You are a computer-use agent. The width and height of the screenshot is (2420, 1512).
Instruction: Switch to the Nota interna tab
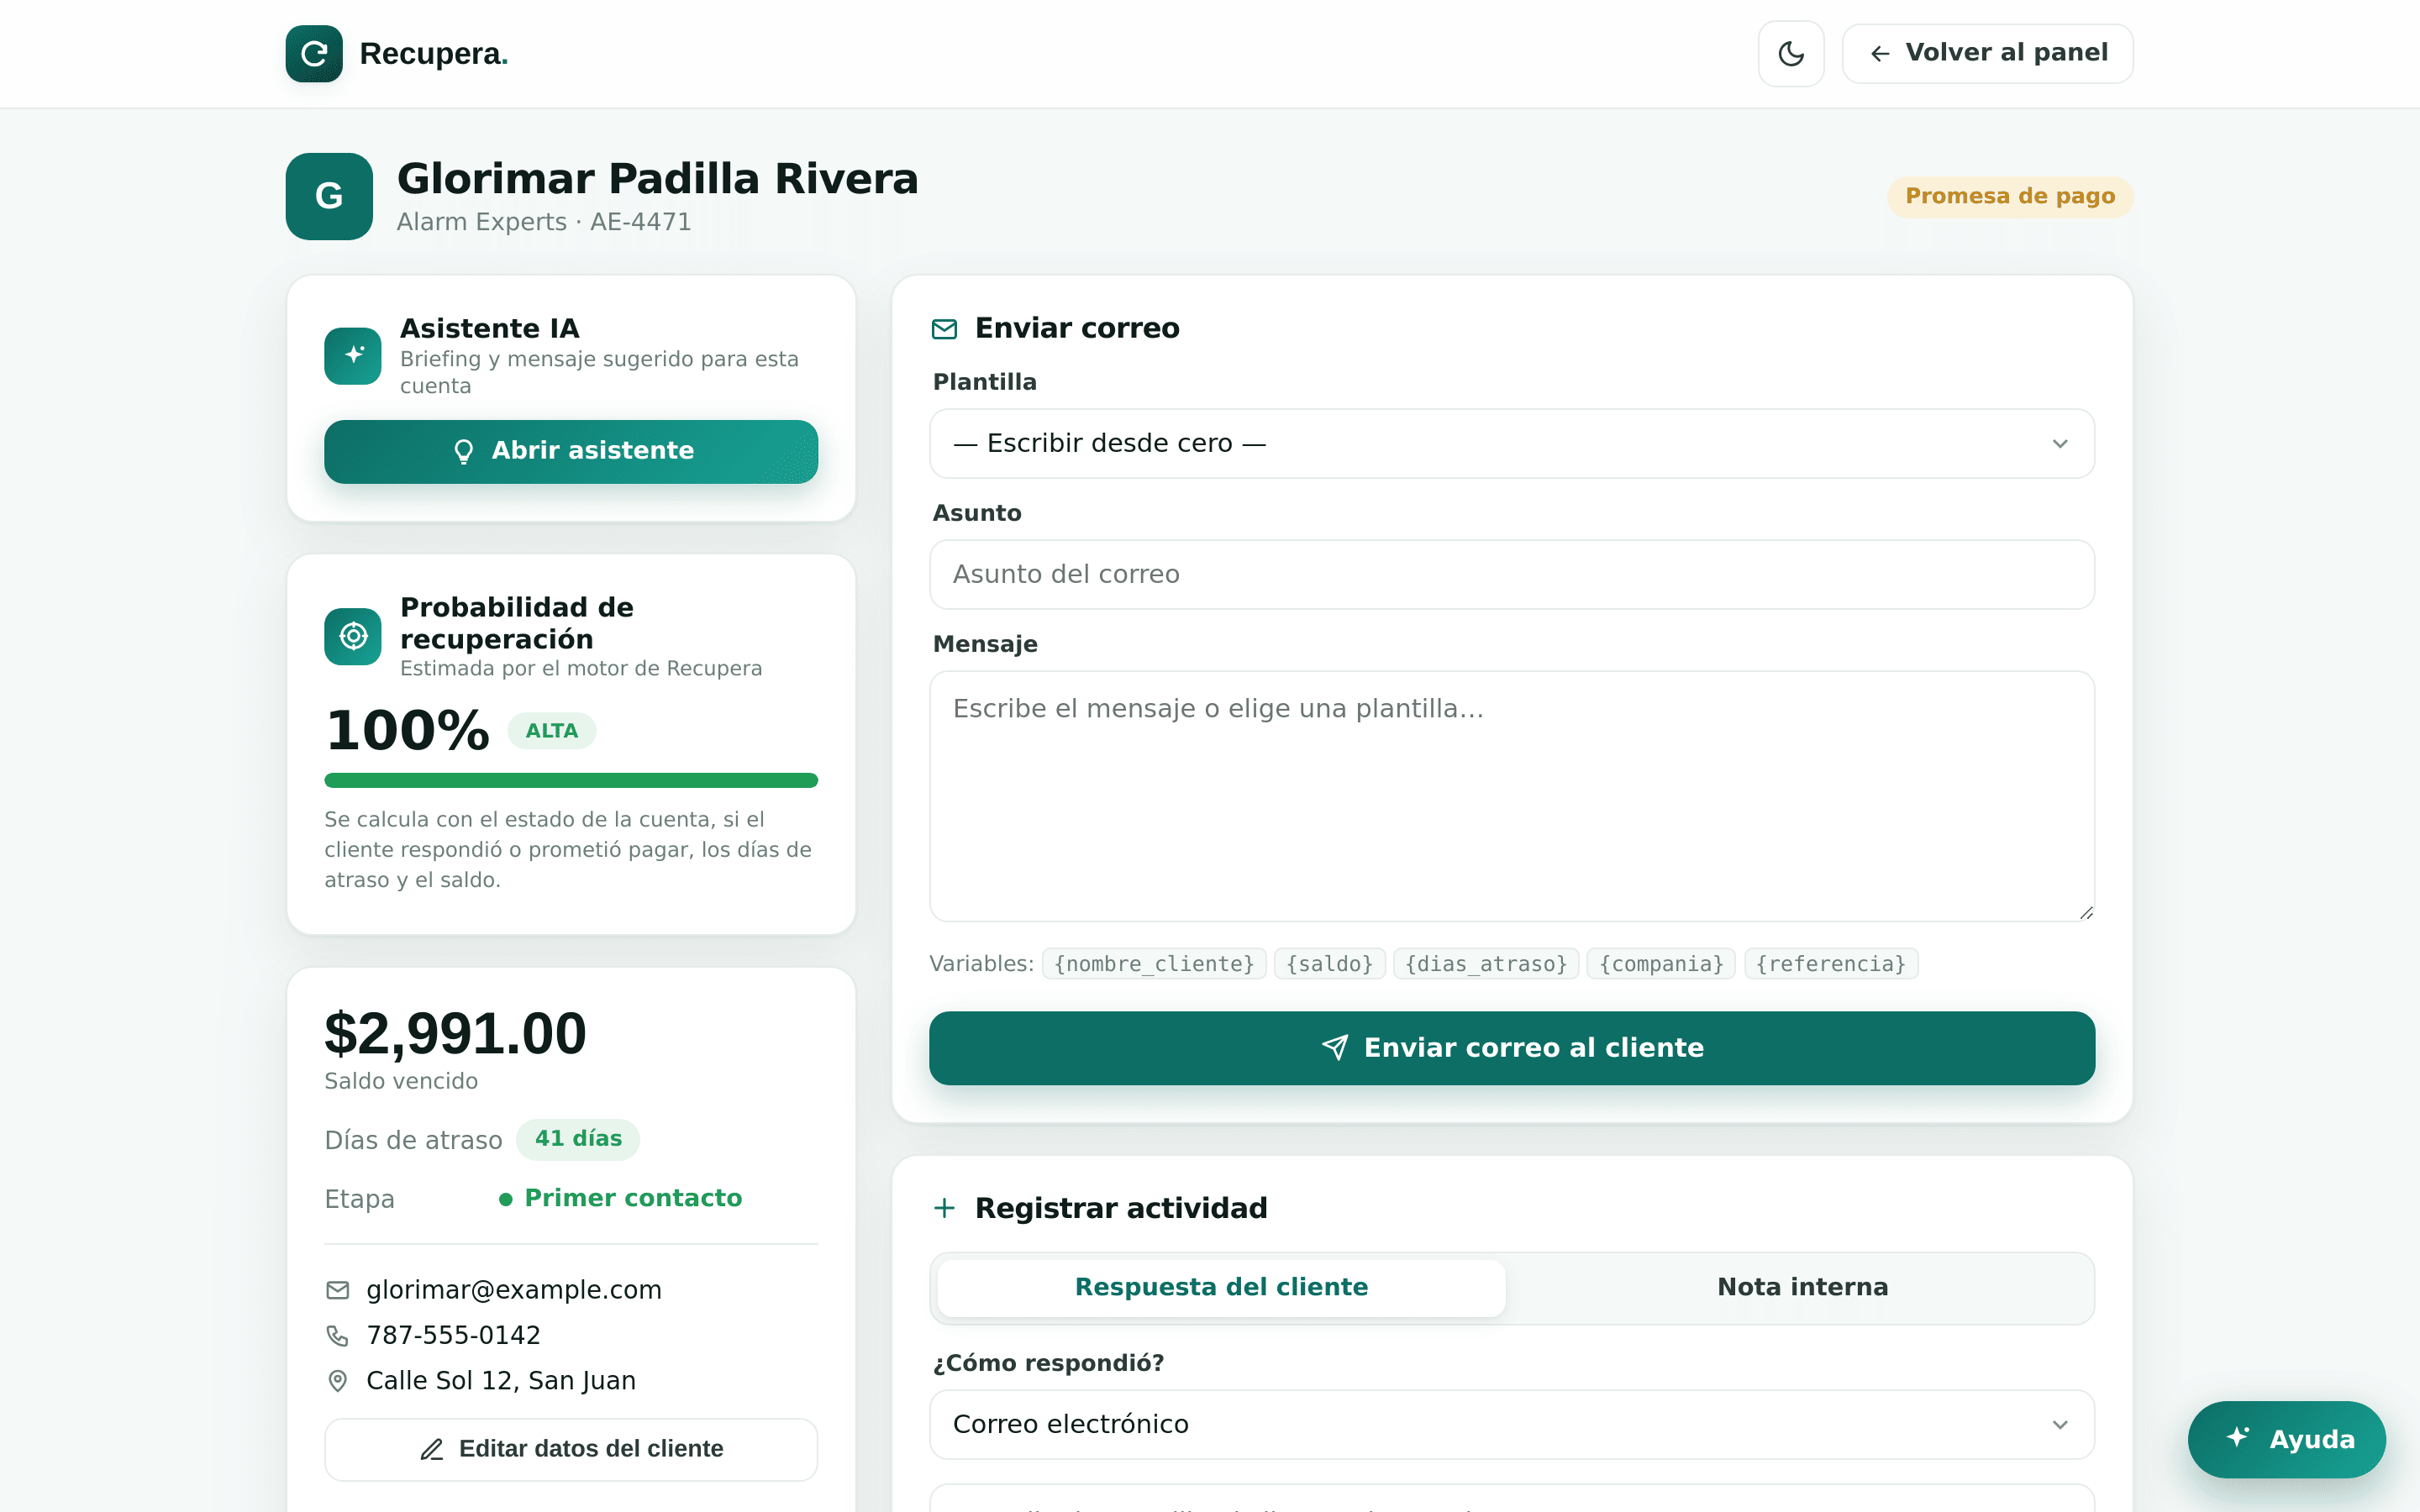click(1802, 1288)
